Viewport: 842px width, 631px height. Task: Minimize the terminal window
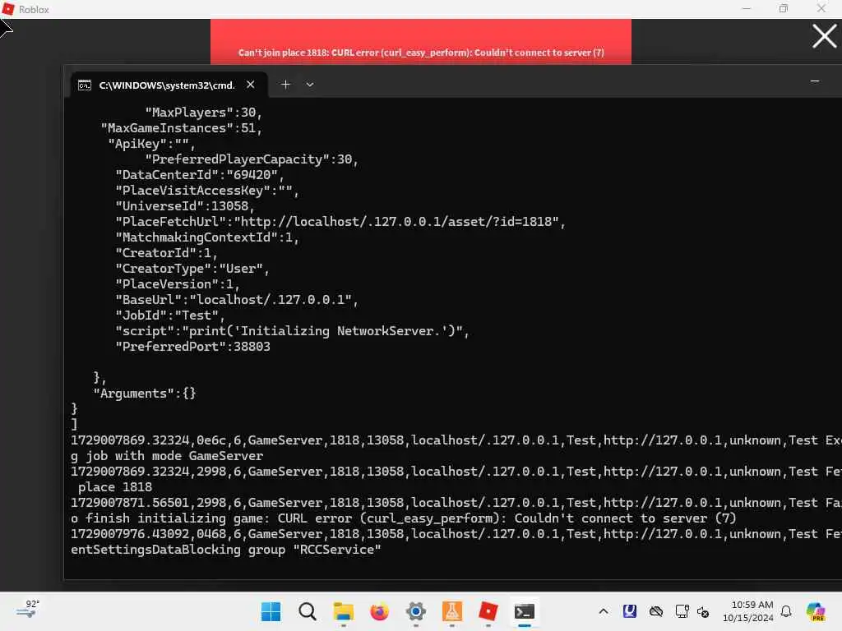(x=815, y=81)
